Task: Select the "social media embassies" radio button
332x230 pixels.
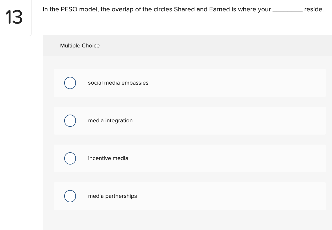Action: [70, 83]
